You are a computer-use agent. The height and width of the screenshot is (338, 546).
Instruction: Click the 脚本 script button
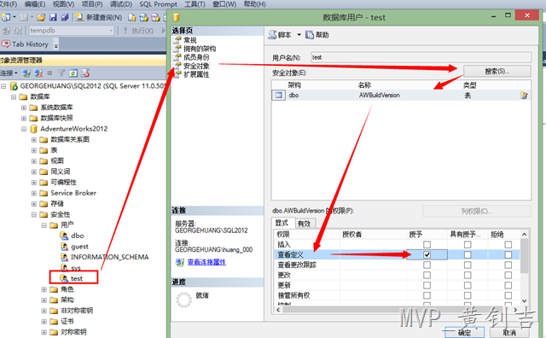280,35
